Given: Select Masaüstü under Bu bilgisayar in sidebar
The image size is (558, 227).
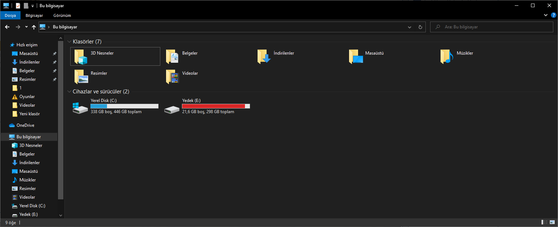Looking at the screenshot, I should click(29, 171).
